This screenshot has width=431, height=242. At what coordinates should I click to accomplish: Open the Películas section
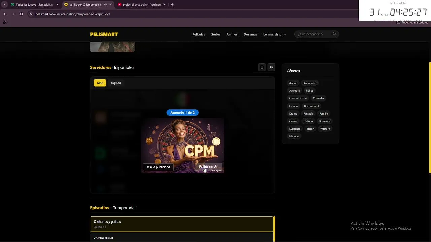(x=199, y=34)
